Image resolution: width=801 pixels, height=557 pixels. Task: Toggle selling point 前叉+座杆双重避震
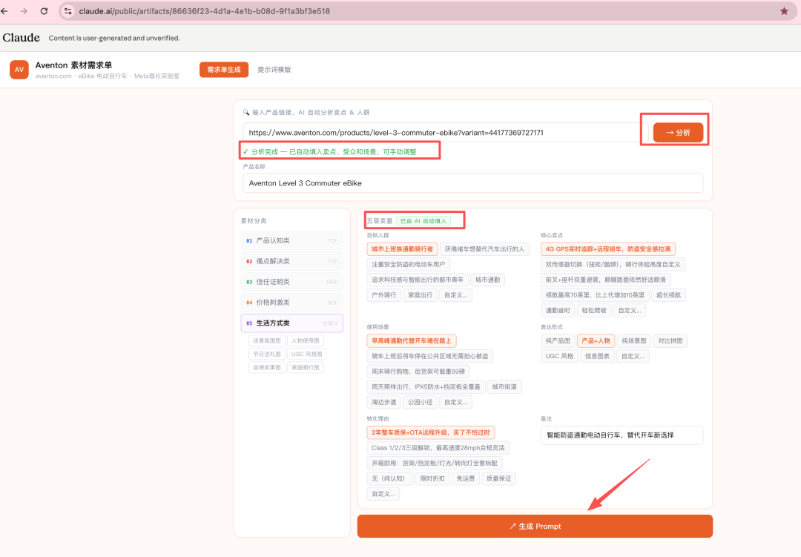[605, 280]
